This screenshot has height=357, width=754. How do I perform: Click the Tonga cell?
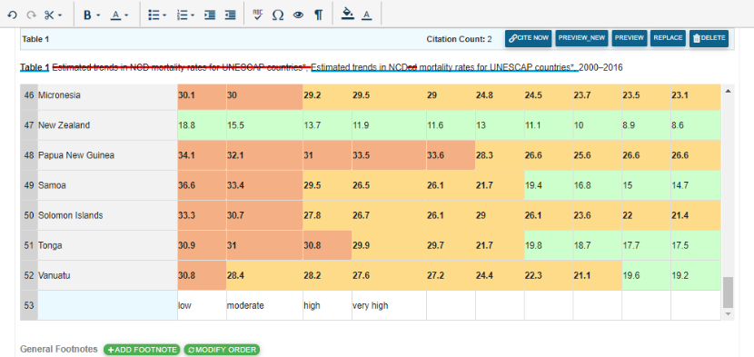click(108, 245)
